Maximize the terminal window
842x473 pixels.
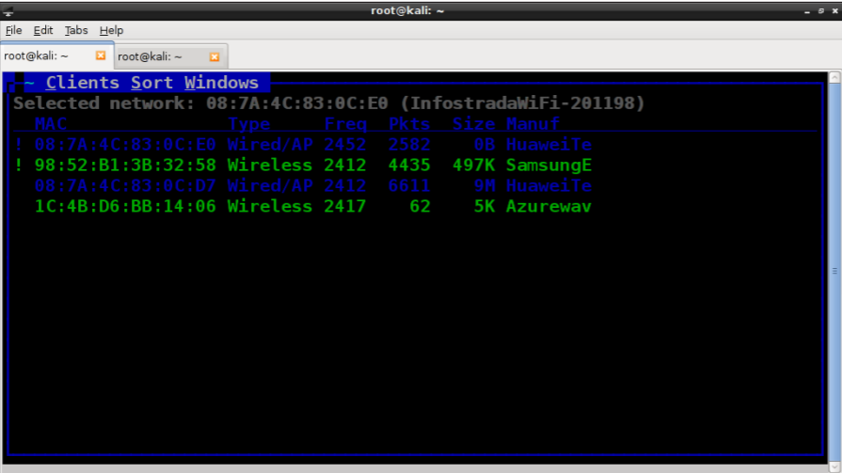coord(821,10)
